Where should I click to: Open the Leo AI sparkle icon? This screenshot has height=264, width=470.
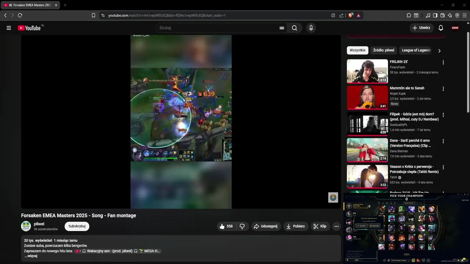(450, 15)
